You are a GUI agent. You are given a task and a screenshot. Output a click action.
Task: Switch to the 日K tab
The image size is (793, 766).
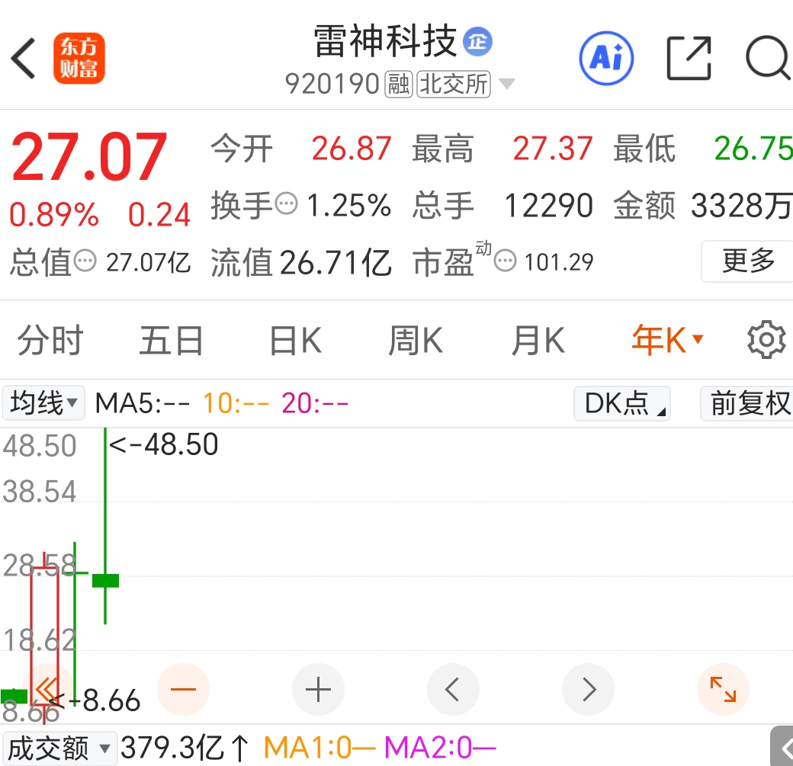(295, 340)
